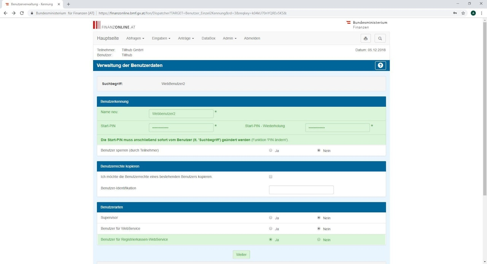Viewport: 487px width, 264px height.
Task: Set Supervisor to Ja
Action: click(271, 218)
